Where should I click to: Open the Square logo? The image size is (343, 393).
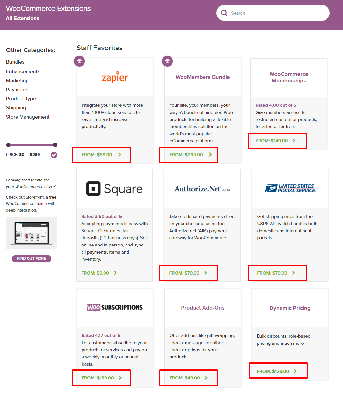tap(115, 189)
